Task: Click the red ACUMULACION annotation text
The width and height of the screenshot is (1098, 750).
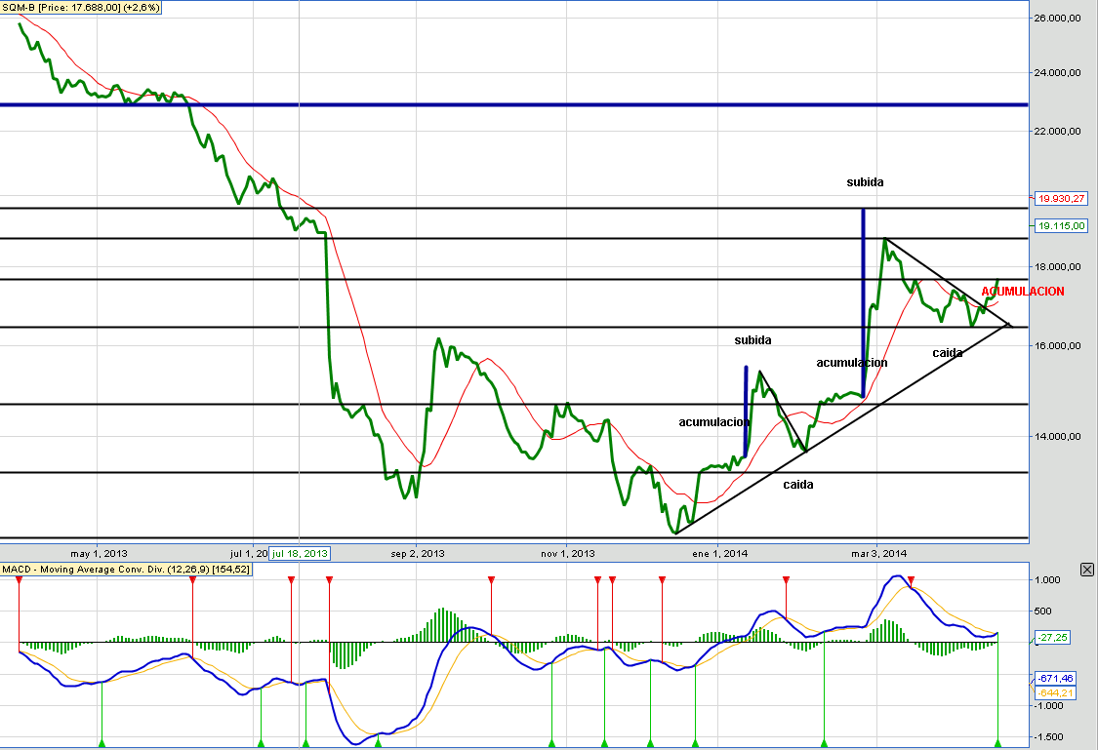Action: (x=1022, y=292)
